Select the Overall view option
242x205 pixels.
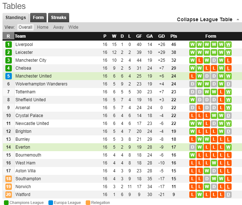25,27
